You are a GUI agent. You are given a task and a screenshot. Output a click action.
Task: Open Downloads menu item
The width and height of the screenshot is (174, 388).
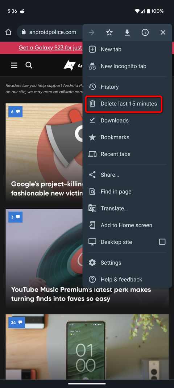(x=127, y=120)
